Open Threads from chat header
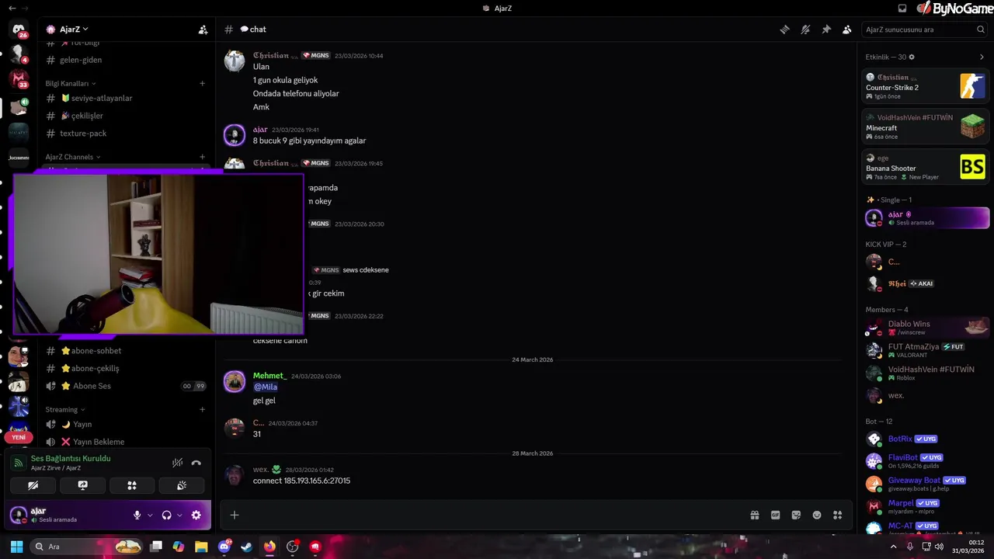Screen dimensions: 994x559 [785, 30]
